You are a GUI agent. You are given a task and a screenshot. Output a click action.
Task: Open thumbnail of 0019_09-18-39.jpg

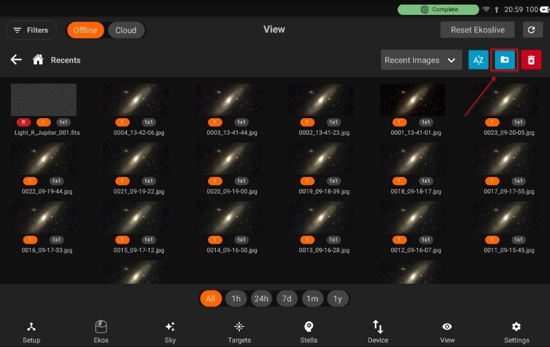point(320,159)
